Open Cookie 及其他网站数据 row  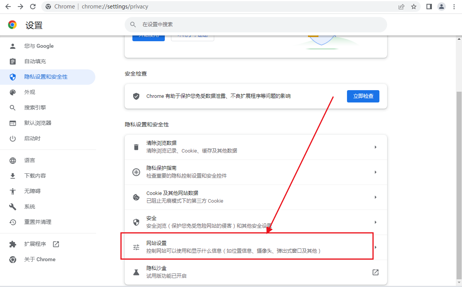256,197
